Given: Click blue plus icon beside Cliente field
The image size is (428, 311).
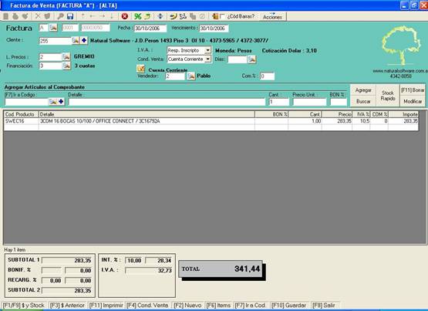Looking at the screenshot, I should pos(84,41).
